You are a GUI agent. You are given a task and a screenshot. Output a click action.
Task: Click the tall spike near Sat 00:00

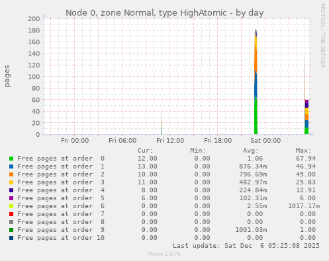tap(256, 81)
